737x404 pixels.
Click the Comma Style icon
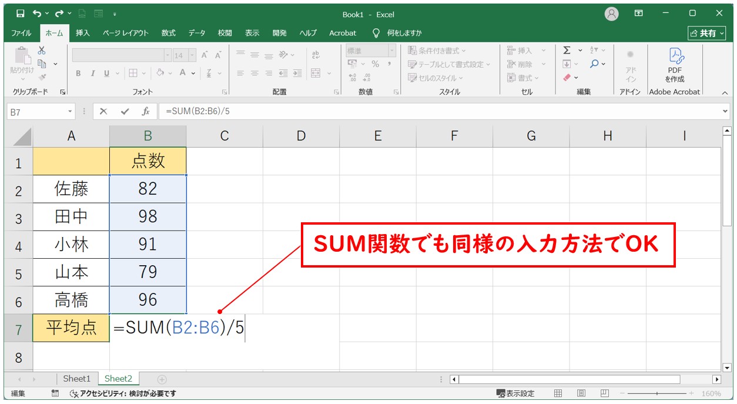(389, 64)
